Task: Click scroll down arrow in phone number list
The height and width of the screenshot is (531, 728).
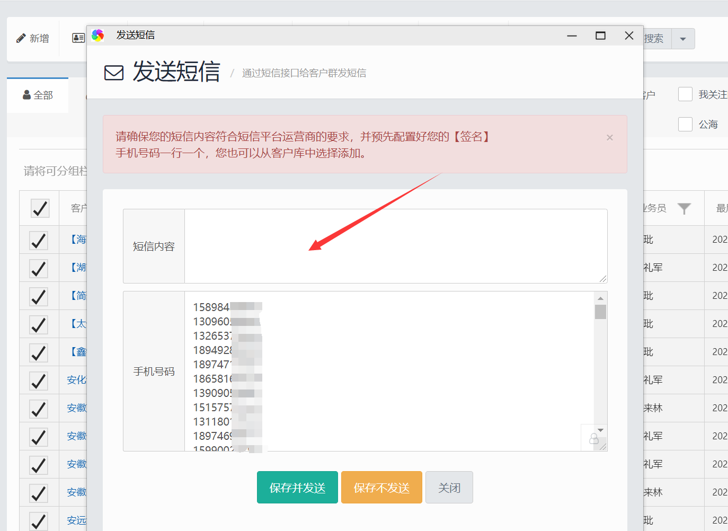Action: click(600, 430)
